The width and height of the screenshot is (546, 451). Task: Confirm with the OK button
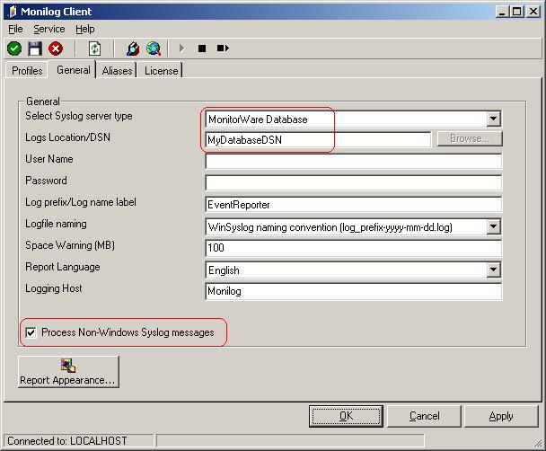346,416
